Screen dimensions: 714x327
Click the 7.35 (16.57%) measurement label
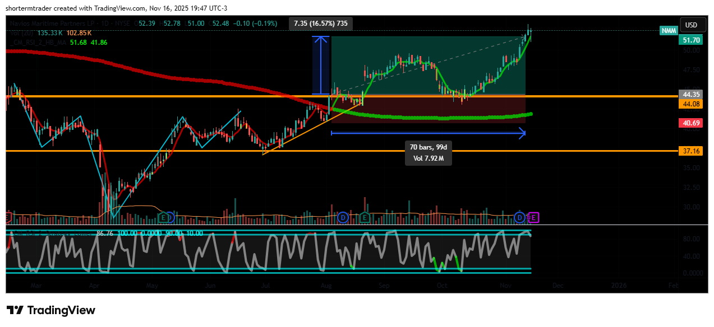coord(321,24)
